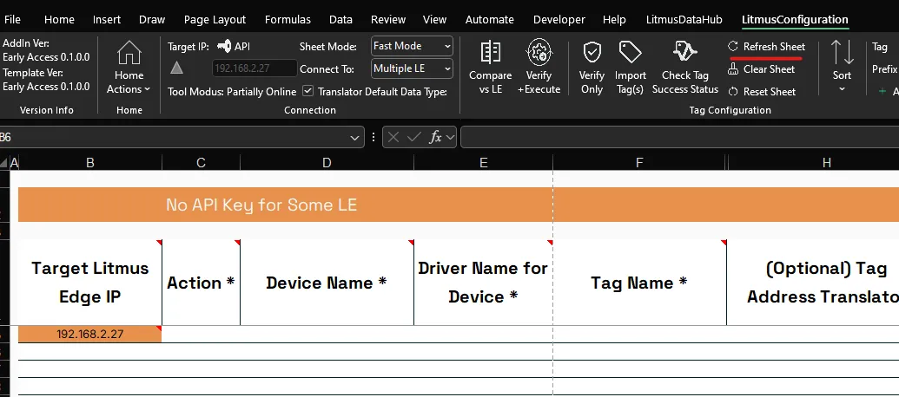Select column E header

483,163
